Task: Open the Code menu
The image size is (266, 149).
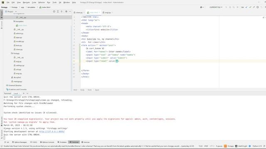Action: point(34,2)
